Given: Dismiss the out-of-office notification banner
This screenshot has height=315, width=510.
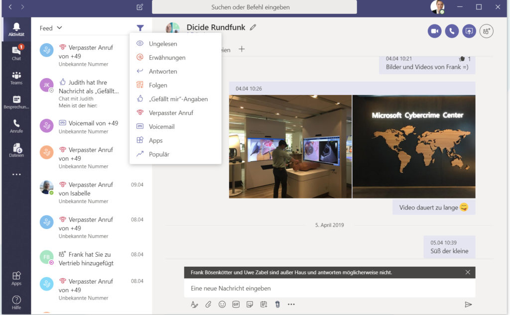Looking at the screenshot, I should (x=468, y=272).
